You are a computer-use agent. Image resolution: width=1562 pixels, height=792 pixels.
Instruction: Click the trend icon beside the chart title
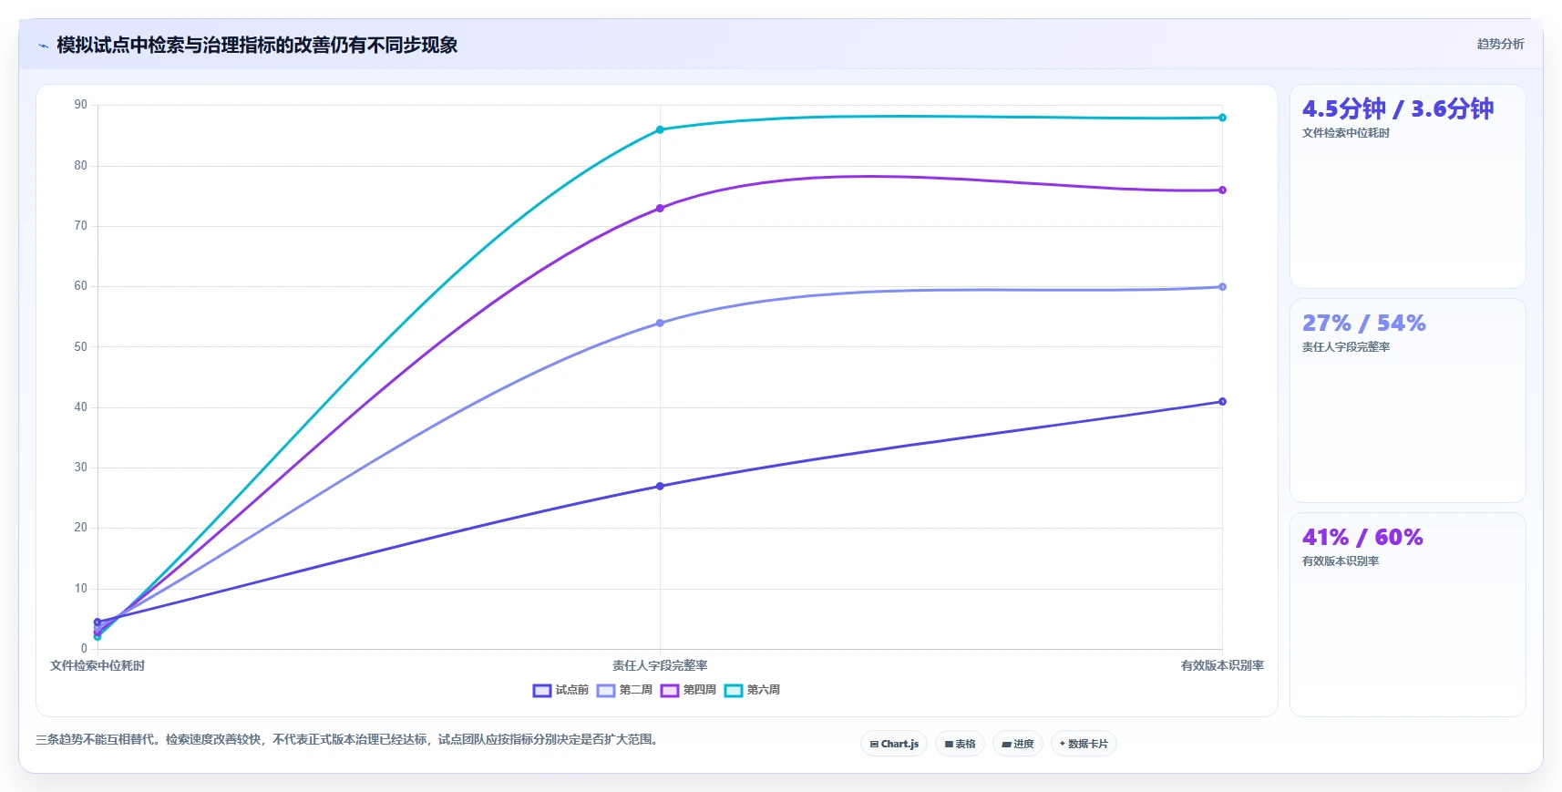tap(43, 46)
